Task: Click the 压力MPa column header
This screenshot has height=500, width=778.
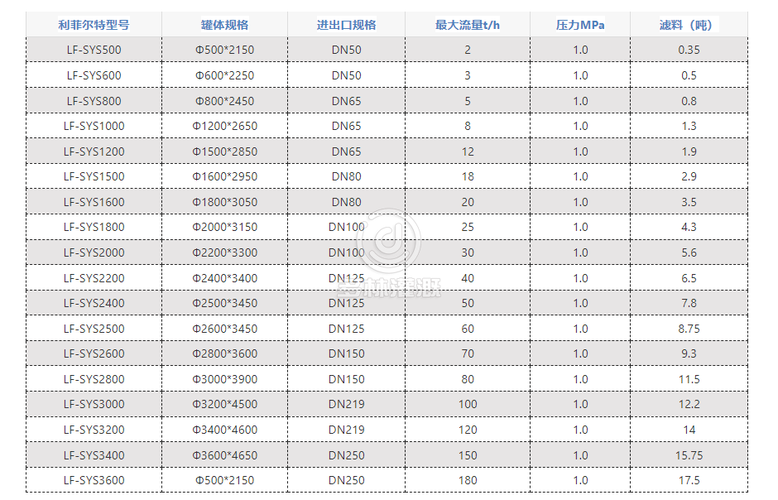Action: click(580, 25)
